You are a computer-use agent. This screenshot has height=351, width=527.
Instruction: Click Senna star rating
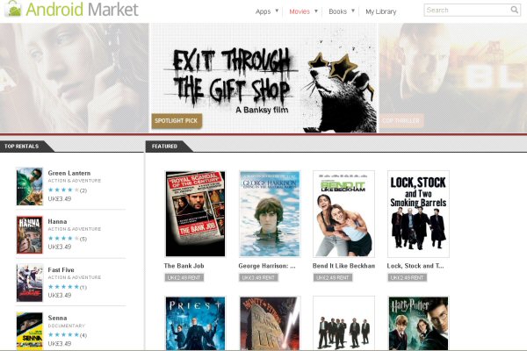pyautogui.click(x=63, y=335)
